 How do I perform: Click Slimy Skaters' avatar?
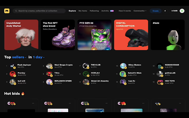[x=123, y=66]
